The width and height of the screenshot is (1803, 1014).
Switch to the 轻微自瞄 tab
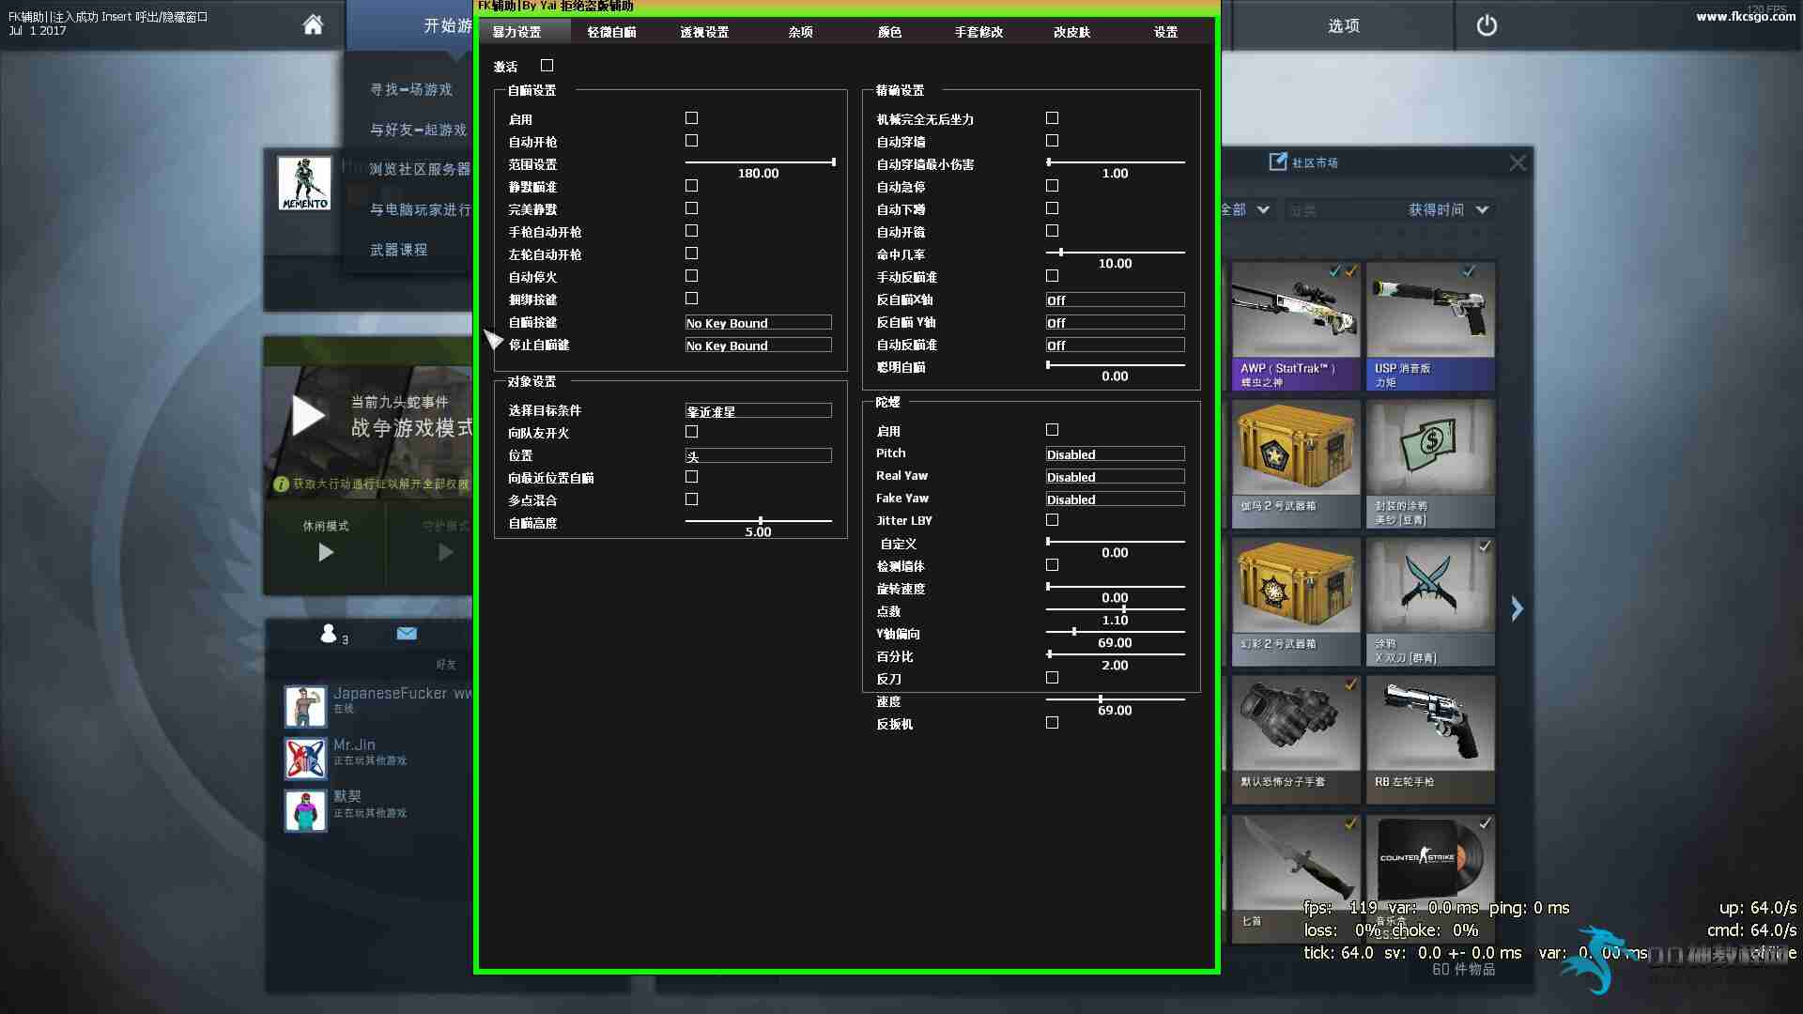611,32
